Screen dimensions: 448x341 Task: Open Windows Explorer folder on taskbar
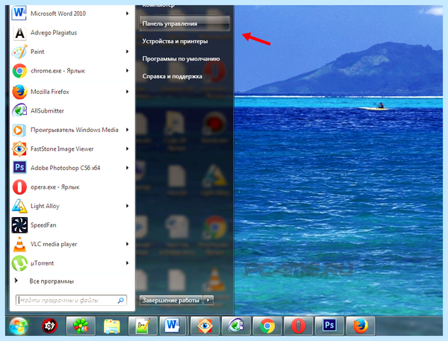(112, 326)
